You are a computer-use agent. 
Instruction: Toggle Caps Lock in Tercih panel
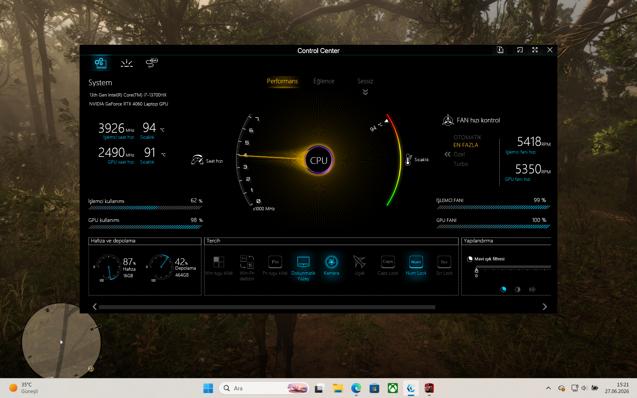pyautogui.click(x=388, y=266)
